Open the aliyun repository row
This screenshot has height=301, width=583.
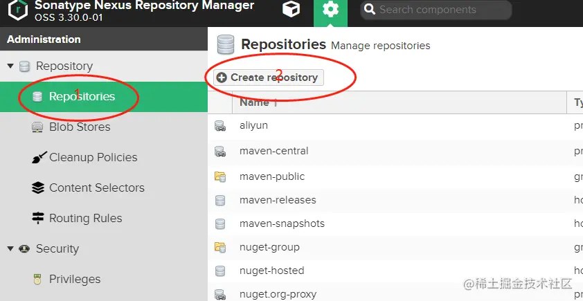click(395, 126)
